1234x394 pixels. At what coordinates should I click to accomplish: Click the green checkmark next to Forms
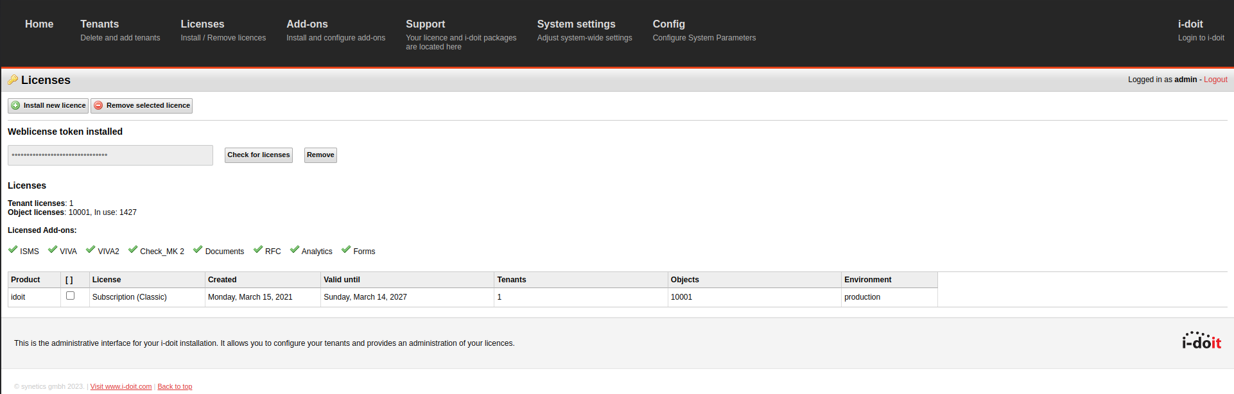click(x=346, y=250)
